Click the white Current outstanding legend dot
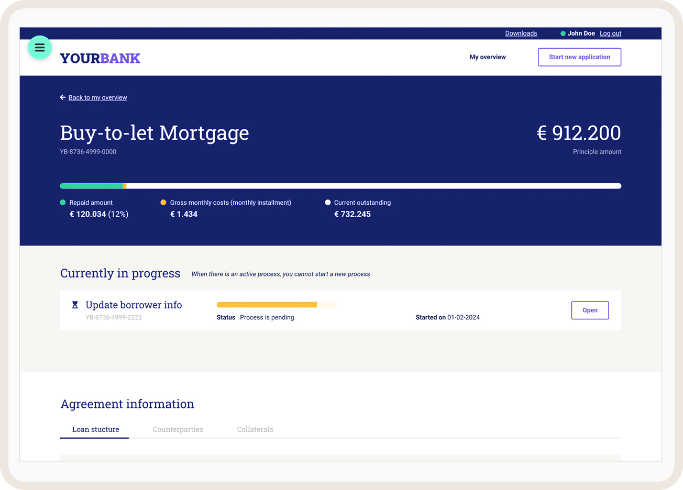 tap(328, 203)
